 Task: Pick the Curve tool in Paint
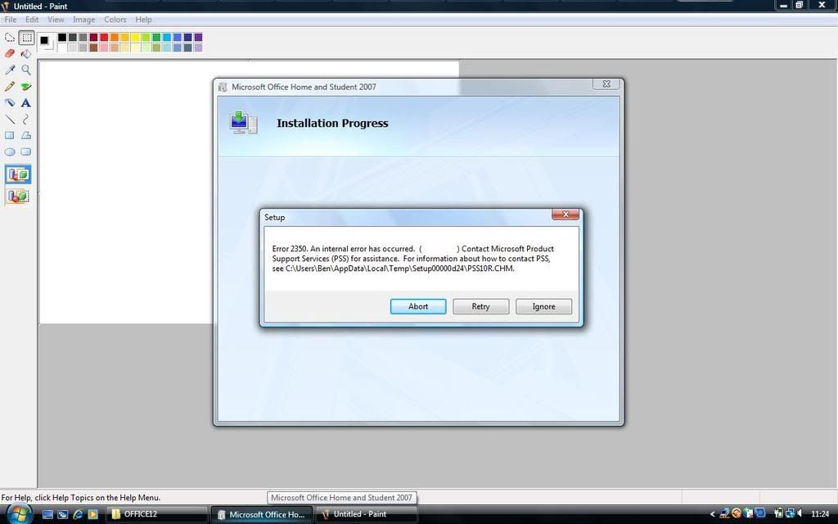coord(26,119)
